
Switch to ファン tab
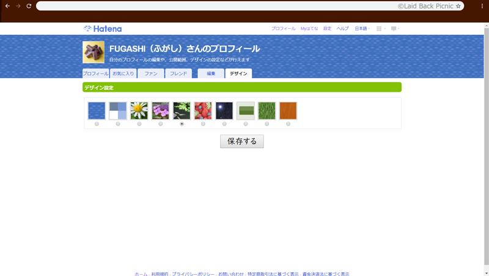point(151,73)
